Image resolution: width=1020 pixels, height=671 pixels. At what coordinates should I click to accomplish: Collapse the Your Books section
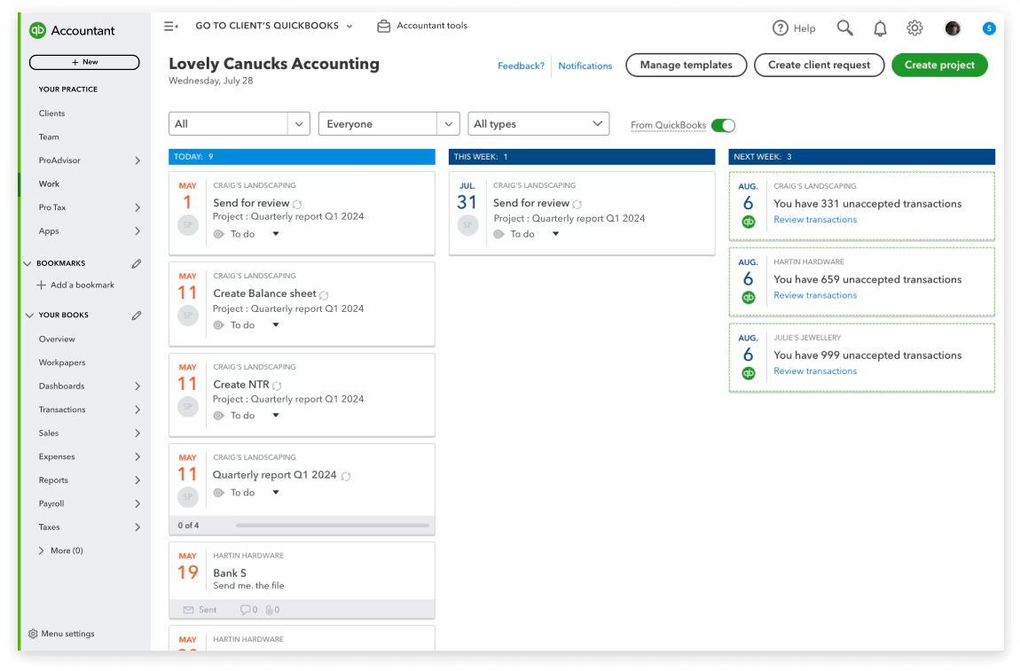tap(29, 316)
